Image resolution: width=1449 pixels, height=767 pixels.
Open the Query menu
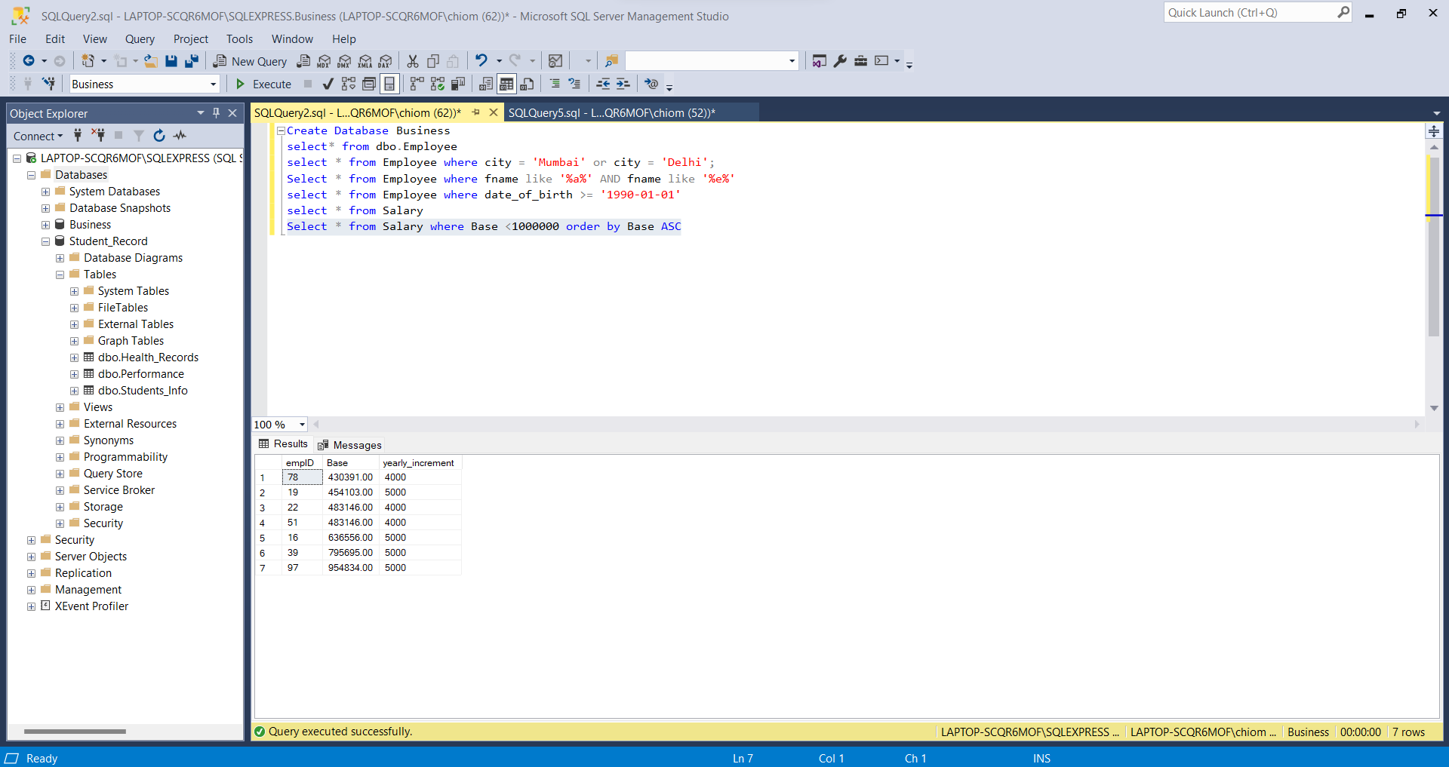[x=140, y=38]
